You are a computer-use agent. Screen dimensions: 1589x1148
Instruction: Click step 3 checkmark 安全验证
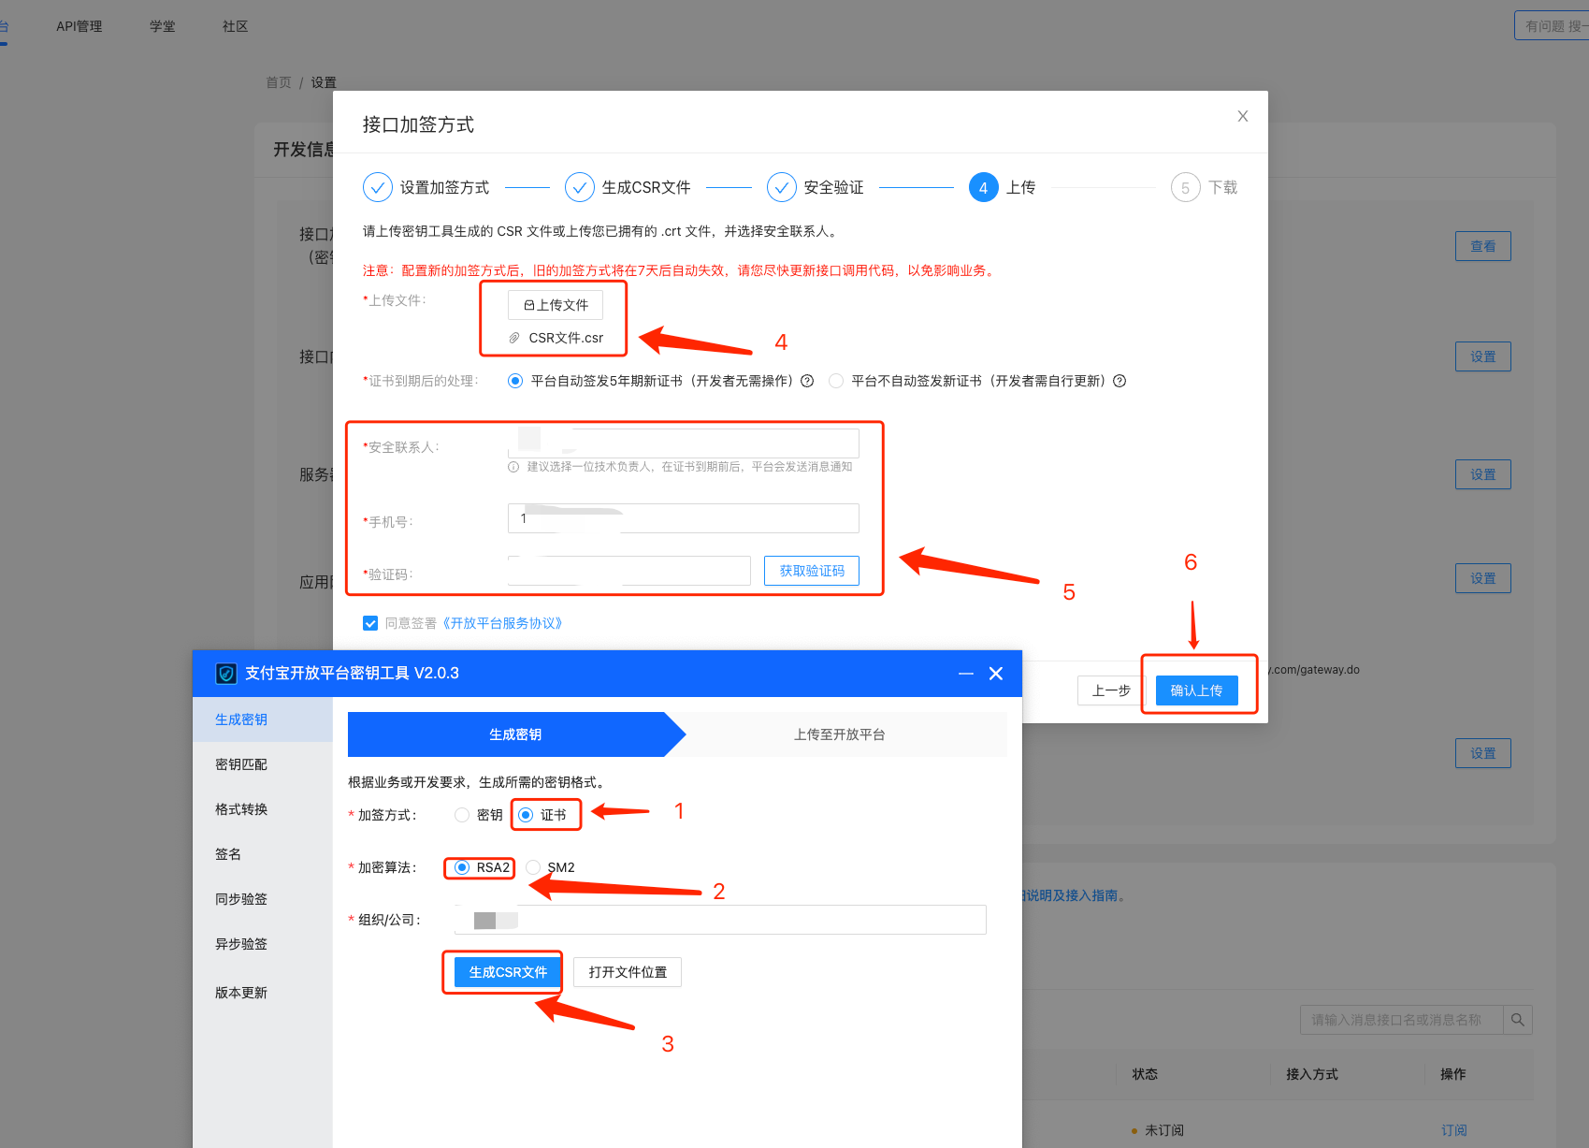[x=782, y=187]
